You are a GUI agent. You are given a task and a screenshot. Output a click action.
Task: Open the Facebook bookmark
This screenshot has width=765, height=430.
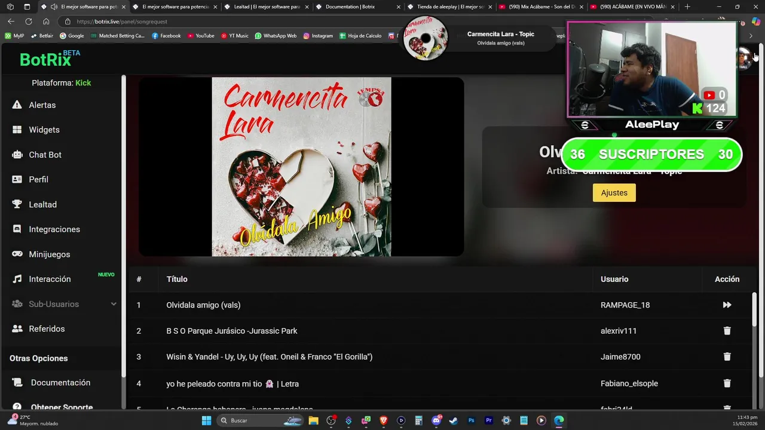166,36
